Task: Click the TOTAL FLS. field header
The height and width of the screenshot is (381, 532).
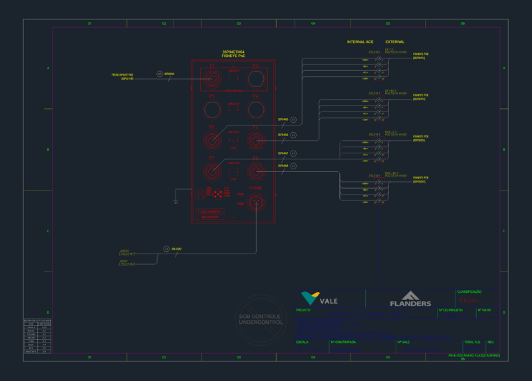Action: pyautogui.click(x=473, y=343)
